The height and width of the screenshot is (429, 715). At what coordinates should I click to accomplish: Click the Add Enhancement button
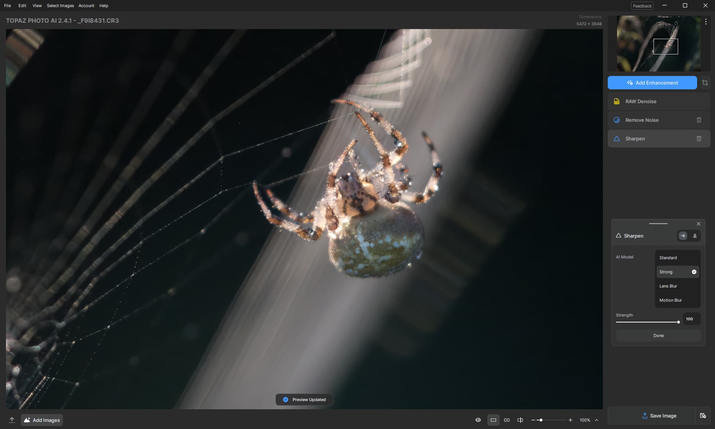tap(652, 83)
